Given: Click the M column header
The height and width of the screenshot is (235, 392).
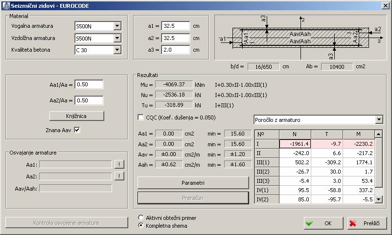Looking at the screenshot, I should pos(359,135).
